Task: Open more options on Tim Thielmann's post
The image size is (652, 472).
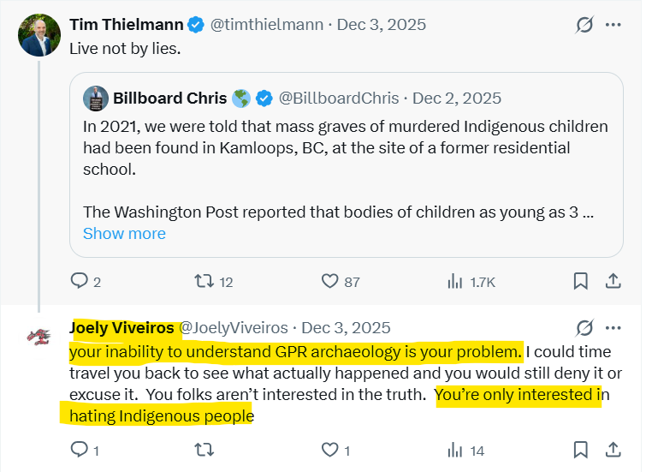Action: pos(613,25)
